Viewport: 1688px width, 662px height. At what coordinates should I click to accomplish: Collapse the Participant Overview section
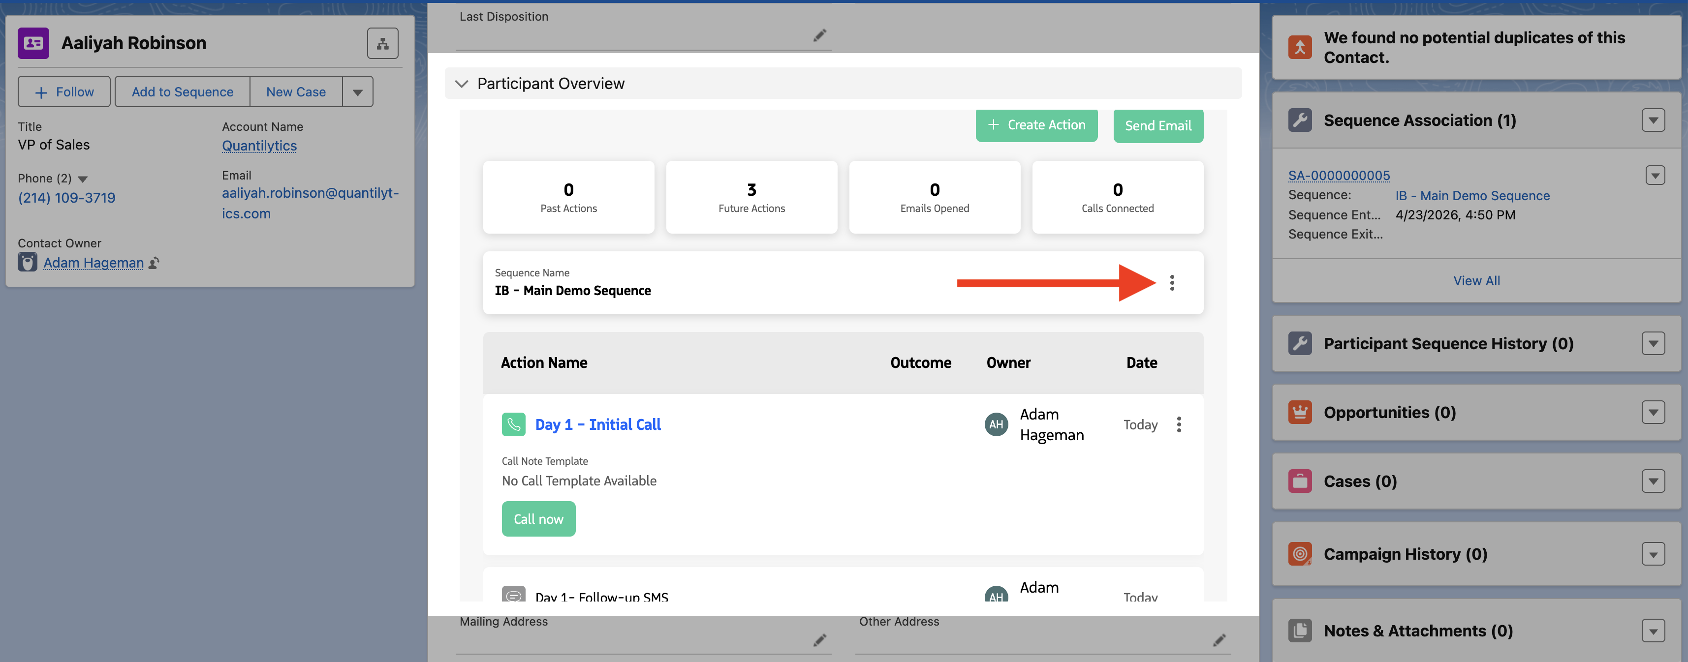pyautogui.click(x=461, y=84)
